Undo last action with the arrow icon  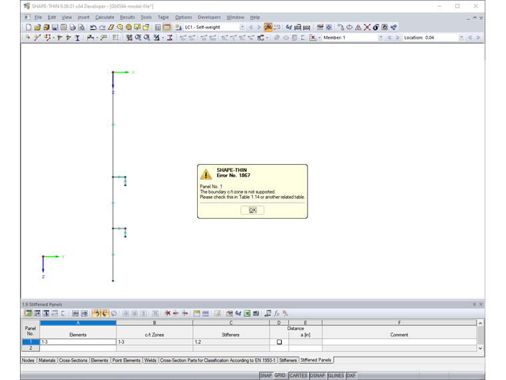(x=93, y=27)
